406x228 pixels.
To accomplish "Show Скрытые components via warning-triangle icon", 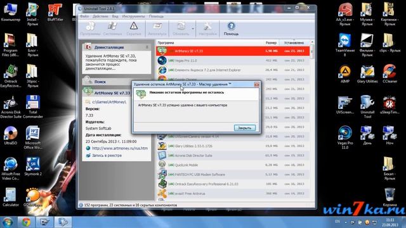I will [134, 28].
